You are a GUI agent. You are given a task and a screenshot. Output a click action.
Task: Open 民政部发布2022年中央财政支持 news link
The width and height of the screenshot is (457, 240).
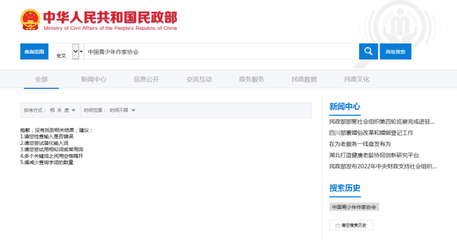pos(383,167)
